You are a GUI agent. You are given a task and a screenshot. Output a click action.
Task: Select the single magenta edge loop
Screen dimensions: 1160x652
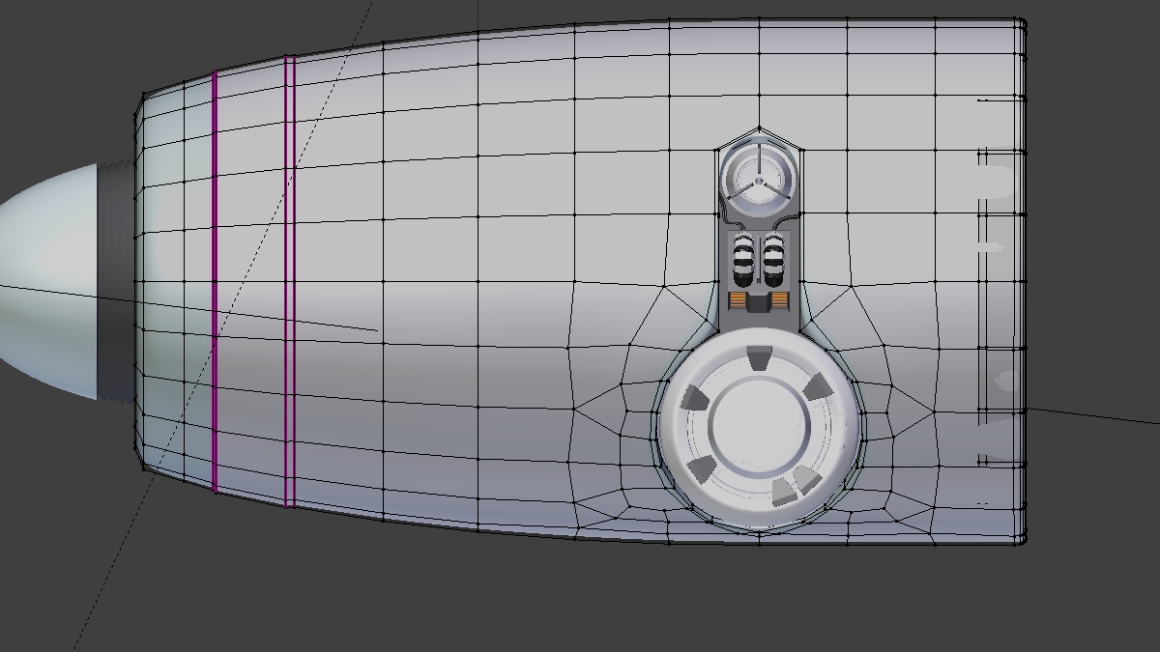pyautogui.click(x=215, y=281)
